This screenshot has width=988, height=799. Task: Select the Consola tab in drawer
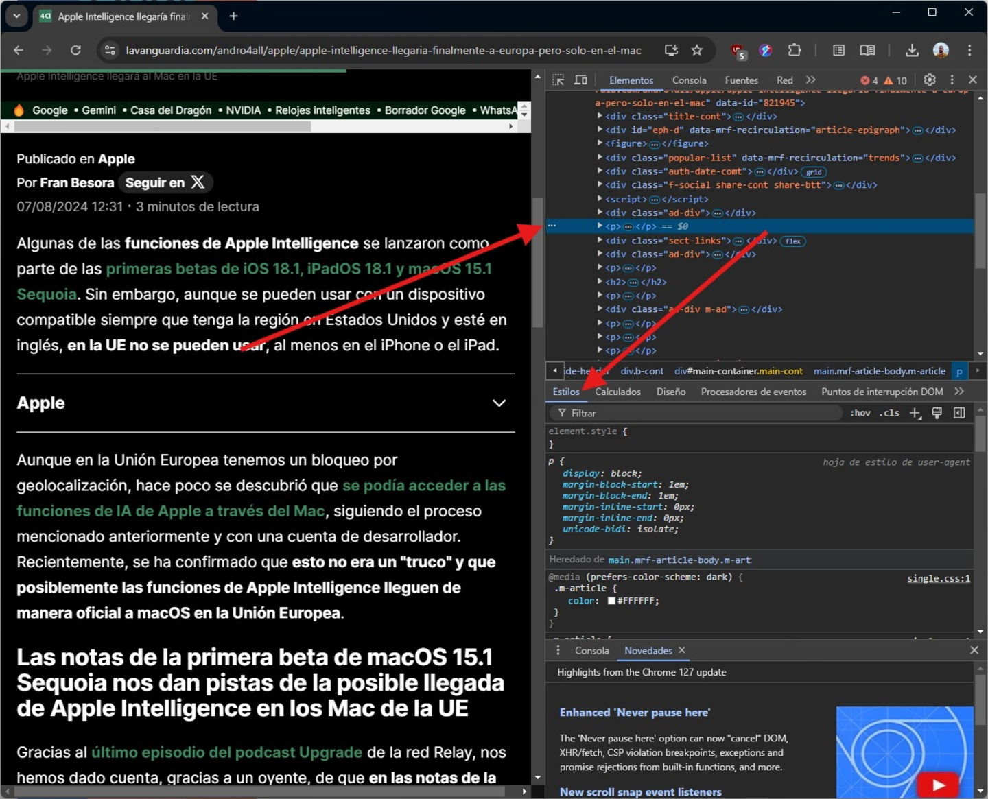(591, 650)
